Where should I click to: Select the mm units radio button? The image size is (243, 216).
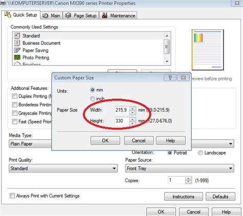pos(92,90)
